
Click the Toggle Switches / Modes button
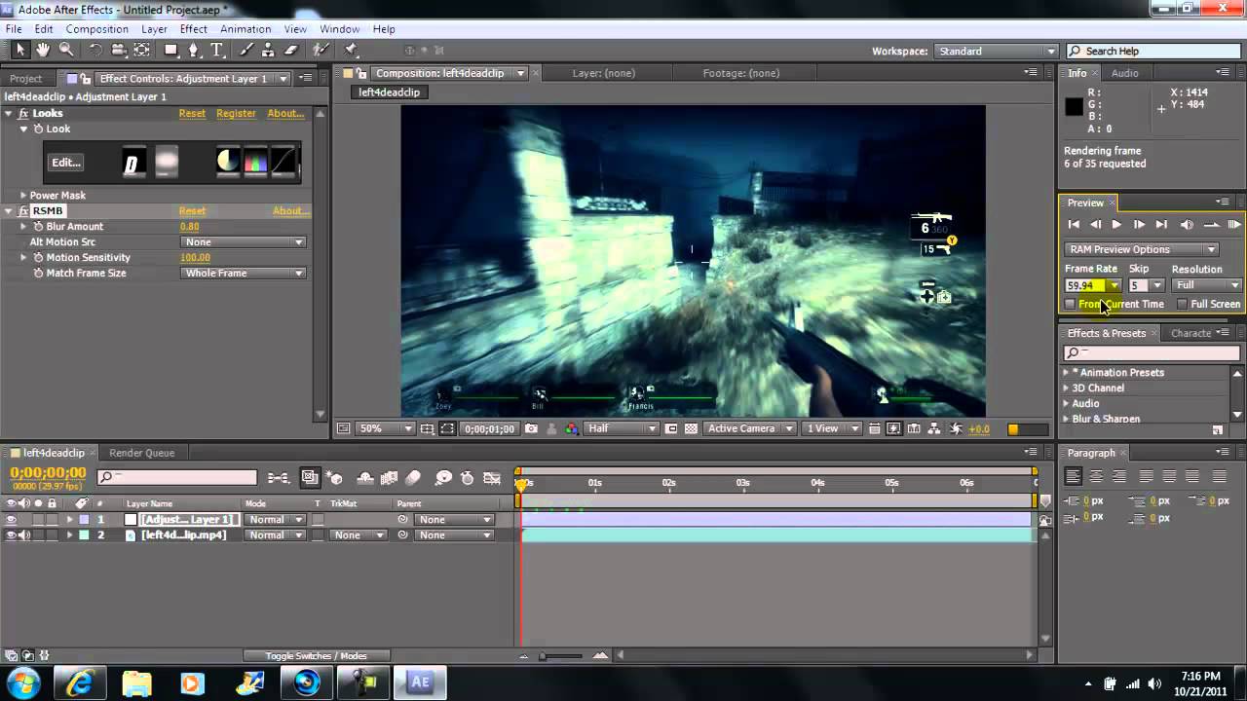(317, 656)
